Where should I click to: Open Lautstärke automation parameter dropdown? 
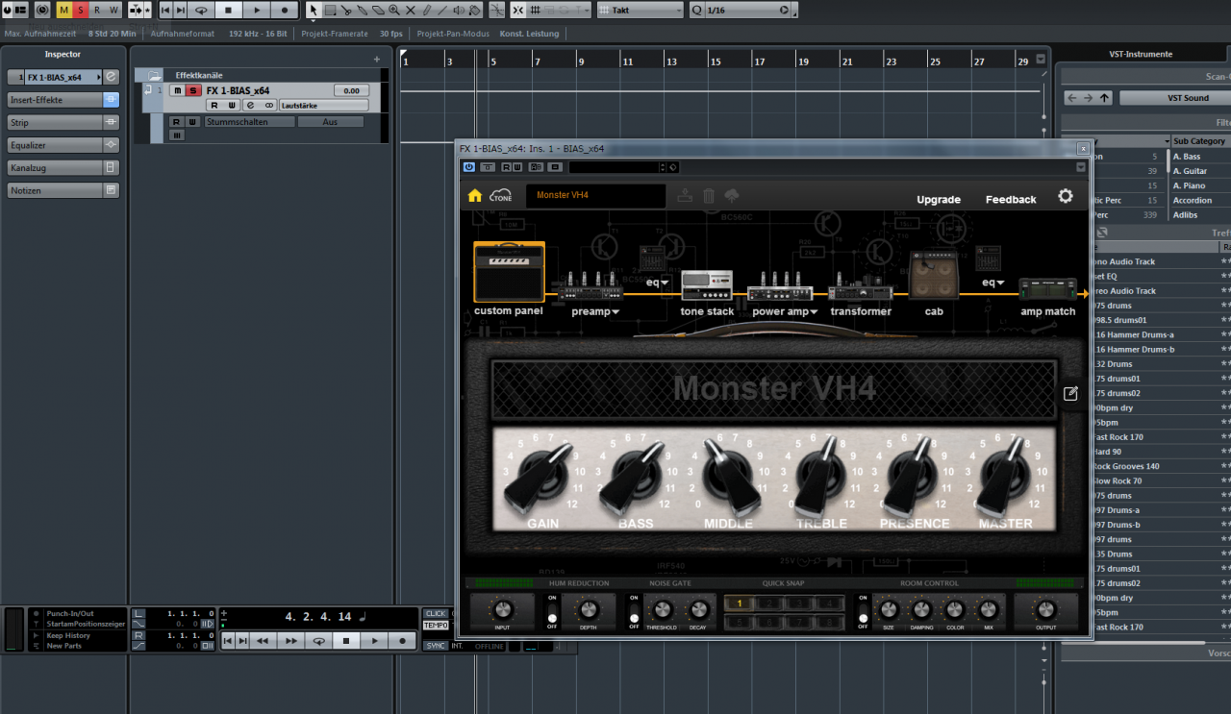point(324,105)
